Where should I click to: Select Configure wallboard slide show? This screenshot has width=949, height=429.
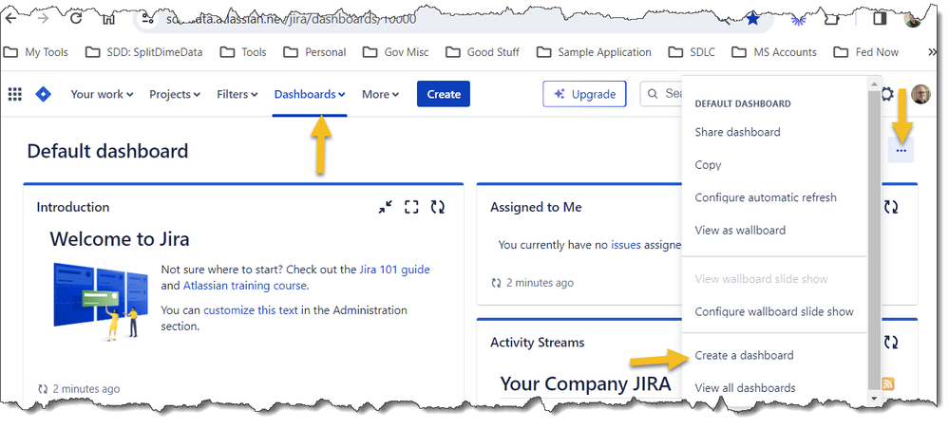774,311
